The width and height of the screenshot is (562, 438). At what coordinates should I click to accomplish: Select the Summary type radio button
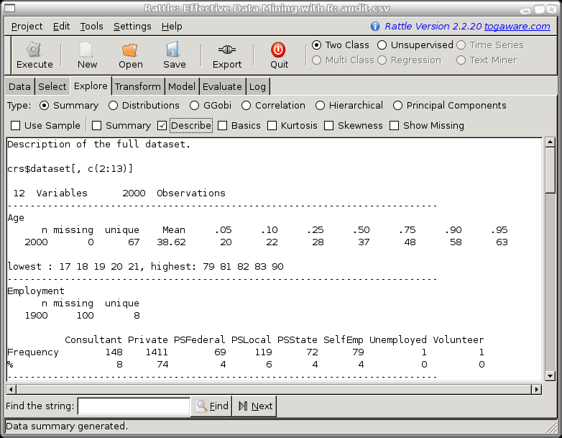pos(44,106)
